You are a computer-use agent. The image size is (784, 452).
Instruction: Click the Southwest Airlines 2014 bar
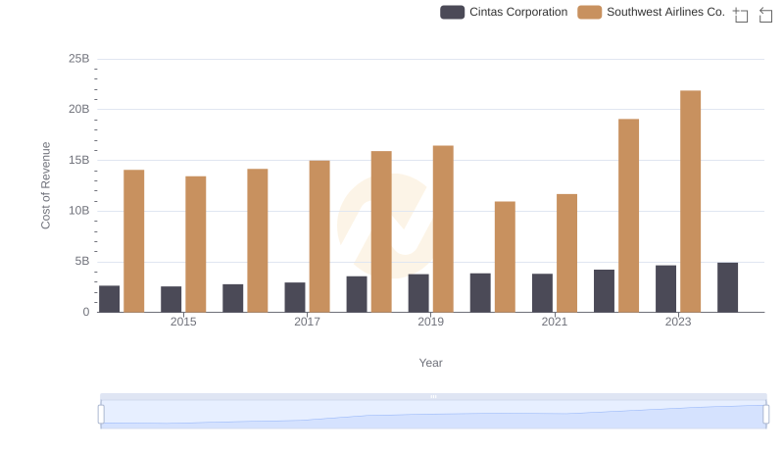point(134,241)
